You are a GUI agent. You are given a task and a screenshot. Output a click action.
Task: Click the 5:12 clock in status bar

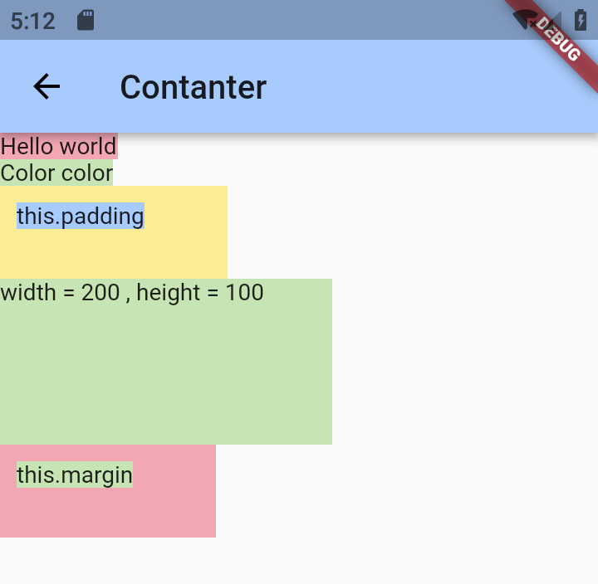point(32,21)
